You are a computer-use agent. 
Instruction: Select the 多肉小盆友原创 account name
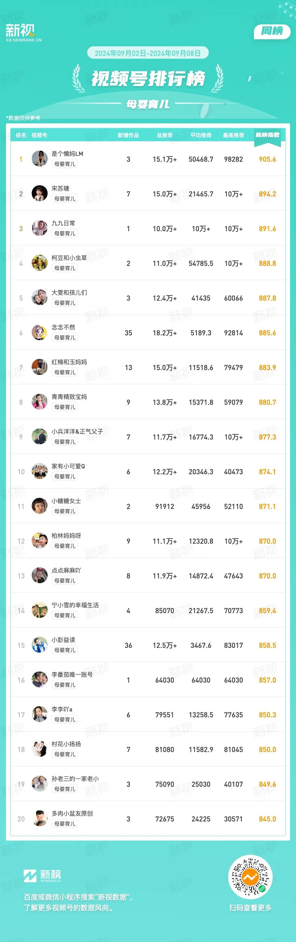[72, 813]
